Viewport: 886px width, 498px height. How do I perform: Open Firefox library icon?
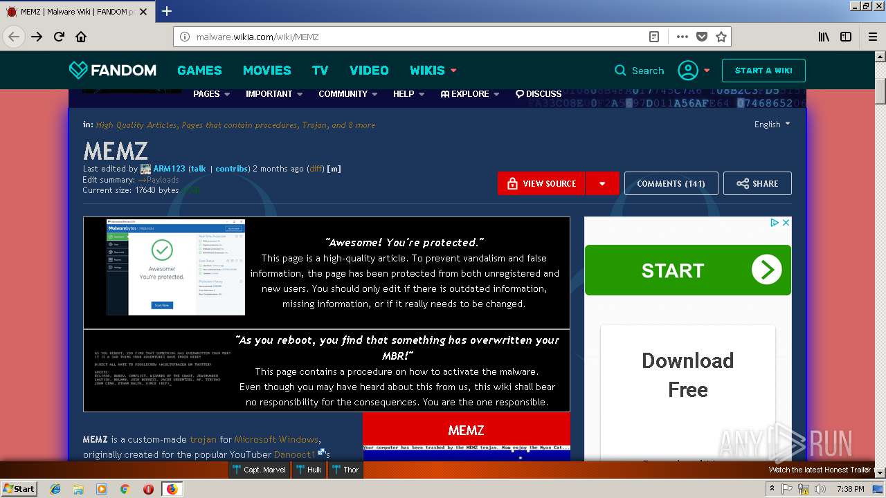824,37
